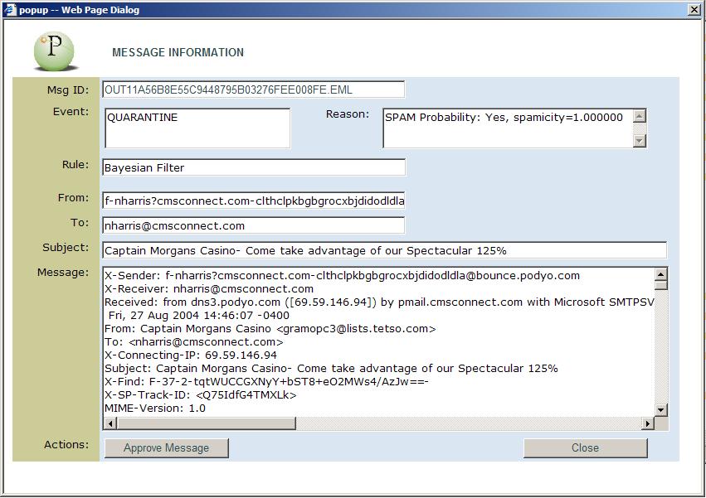Viewport: 706px width, 498px height.
Task: Click the Message horizontal scroll left arrow
Action: (x=110, y=423)
